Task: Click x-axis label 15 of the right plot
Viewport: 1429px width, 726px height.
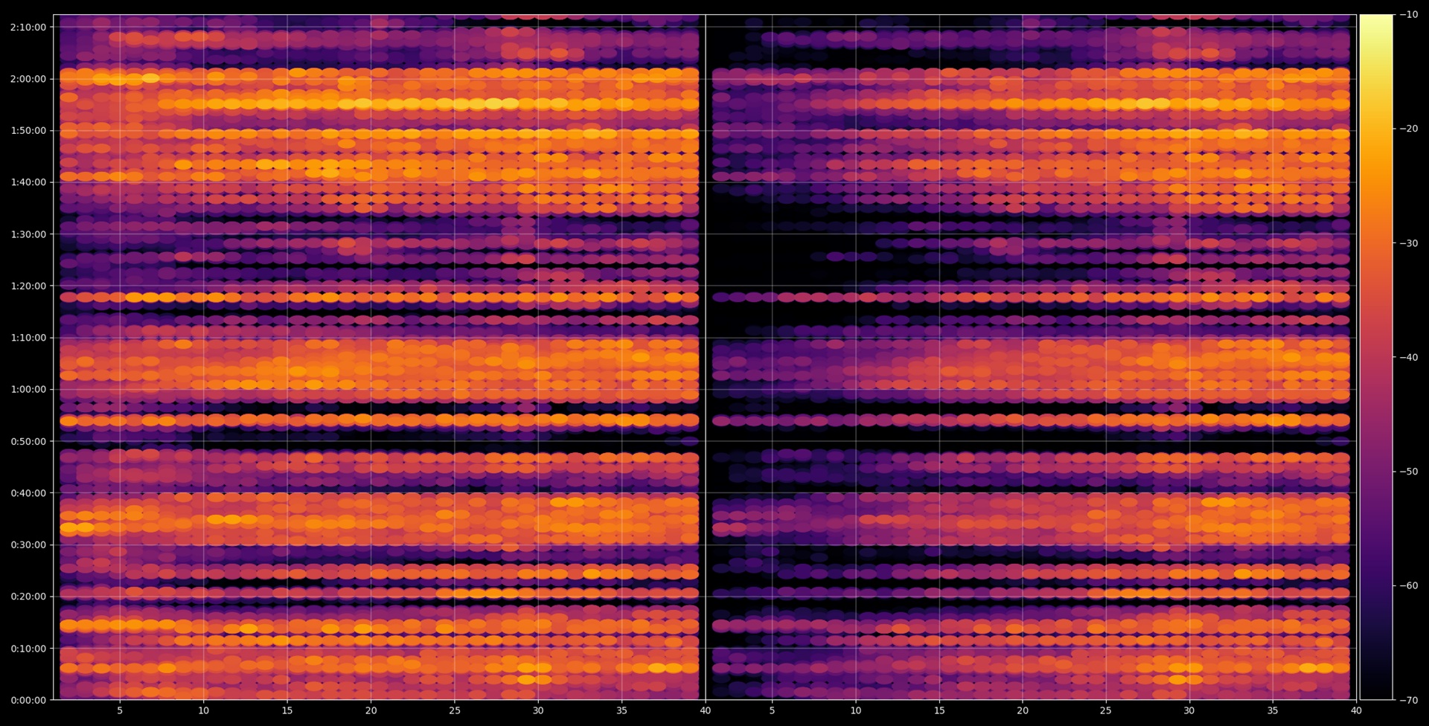Action: pos(939,710)
